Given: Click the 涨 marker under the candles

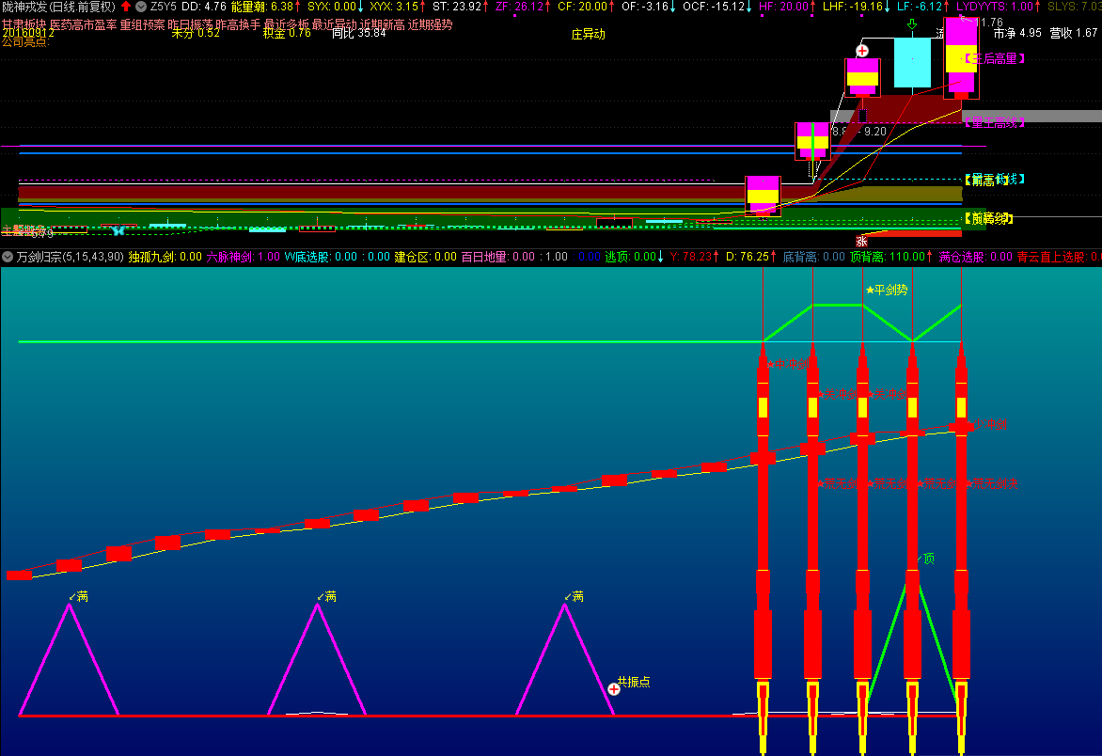Looking at the screenshot, I should [861, 241].
